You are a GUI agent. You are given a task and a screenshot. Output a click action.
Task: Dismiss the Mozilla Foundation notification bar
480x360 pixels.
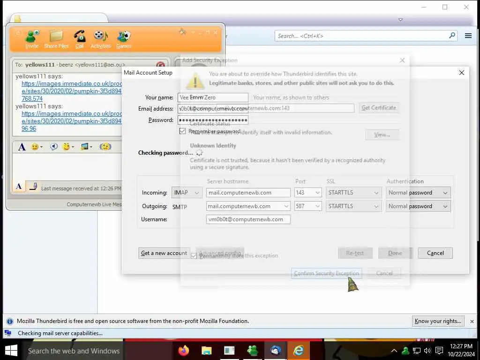tap(472, 322)
